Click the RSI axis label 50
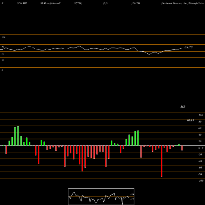The width and height of the screenshot is (205, 205). coord(3,54)
